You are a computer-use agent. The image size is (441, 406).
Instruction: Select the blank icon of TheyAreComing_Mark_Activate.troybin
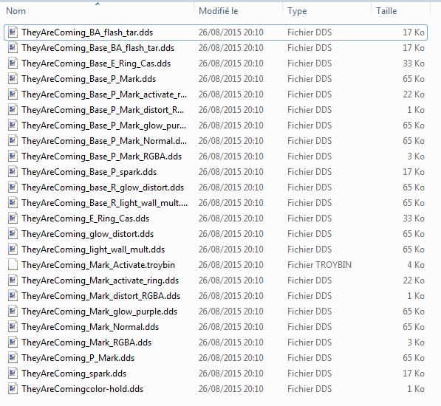13,265
